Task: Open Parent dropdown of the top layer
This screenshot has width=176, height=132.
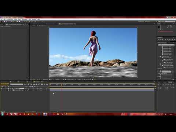Action: click(43, 88)
